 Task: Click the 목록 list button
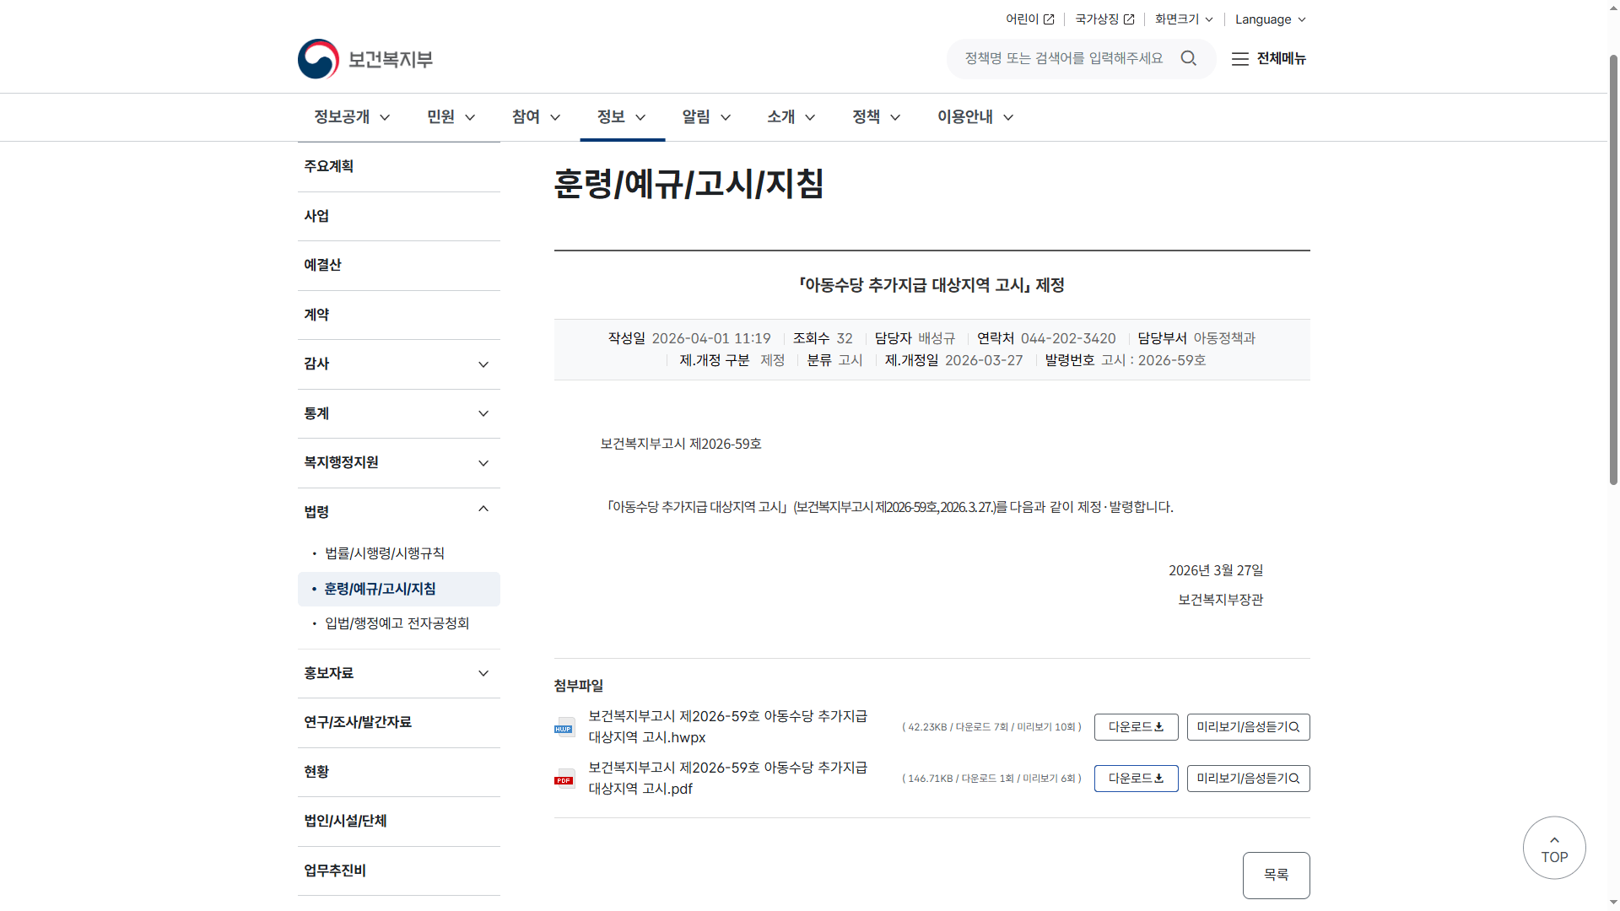pyautogui.click(x=1276, y=875)
